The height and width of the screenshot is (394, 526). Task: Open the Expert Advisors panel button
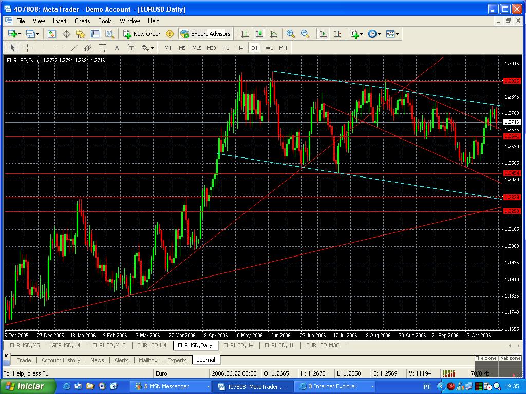click(205, 34)
